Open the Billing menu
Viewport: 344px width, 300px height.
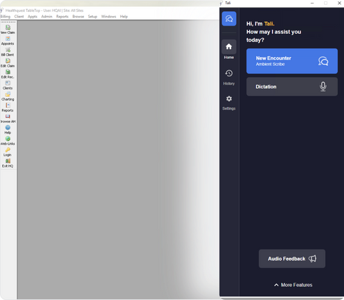5,17
